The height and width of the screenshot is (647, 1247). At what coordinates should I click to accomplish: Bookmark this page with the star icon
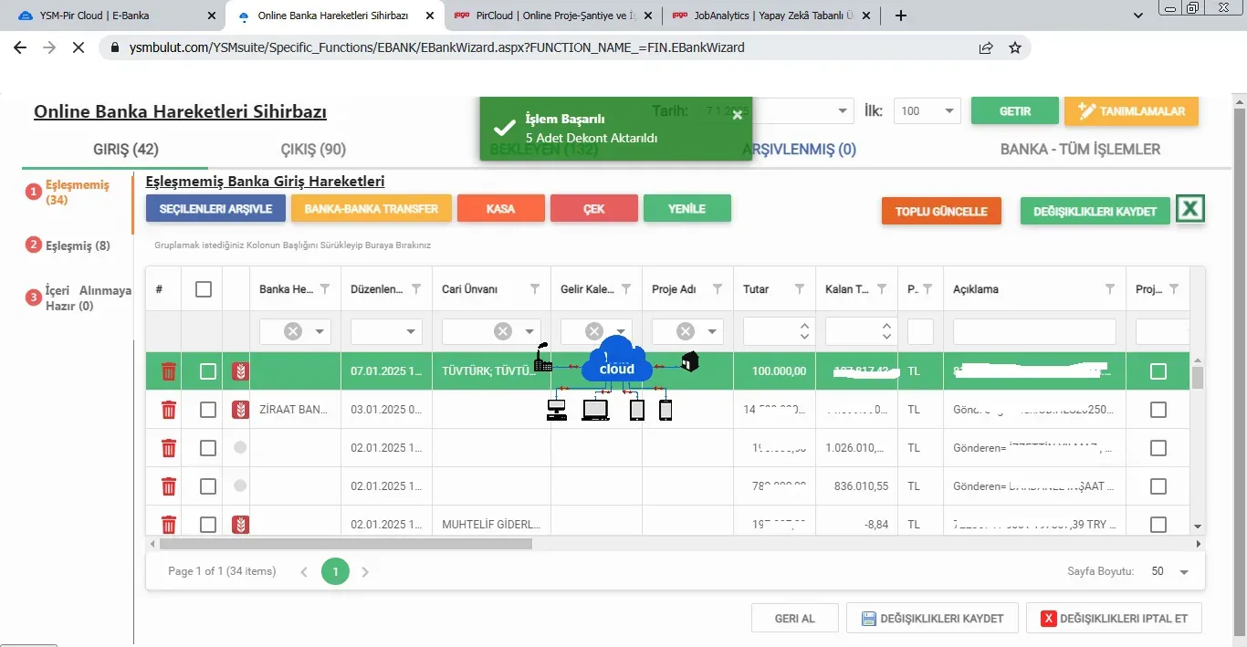pyautogui.click(x=1014, y=47)
